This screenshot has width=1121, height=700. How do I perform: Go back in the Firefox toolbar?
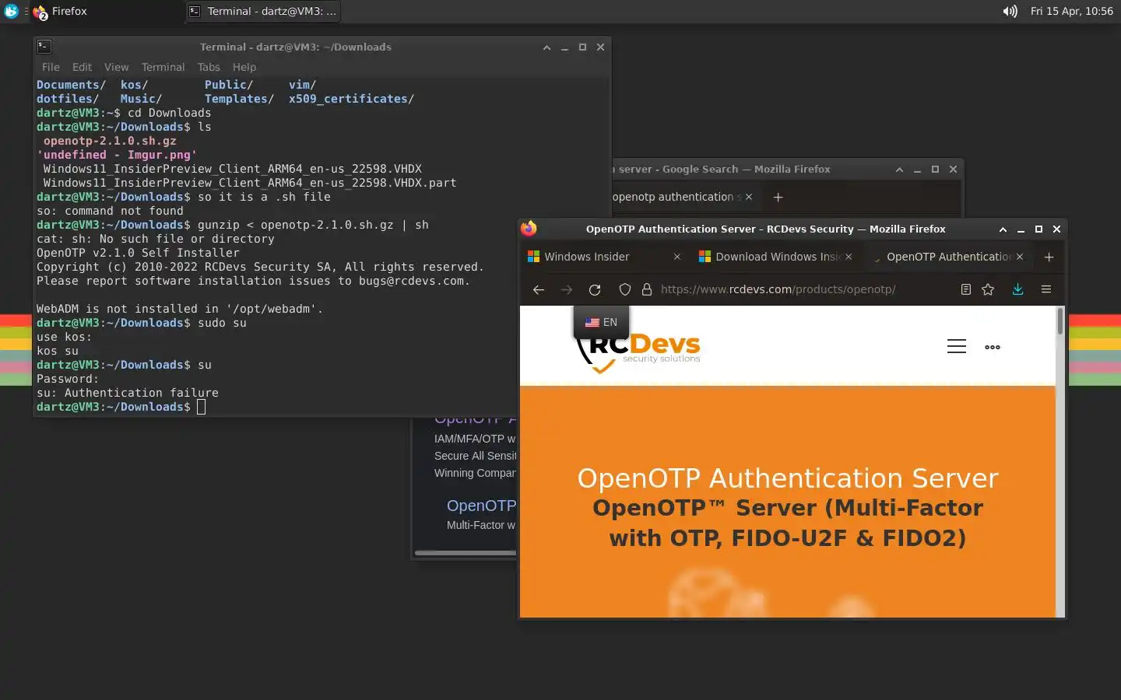[x=538, y=289]
